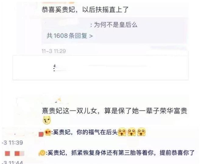Viewport: 201px width, 164px height.
Task: Click the timestamp ending 11:44
Action: (12, 162)
